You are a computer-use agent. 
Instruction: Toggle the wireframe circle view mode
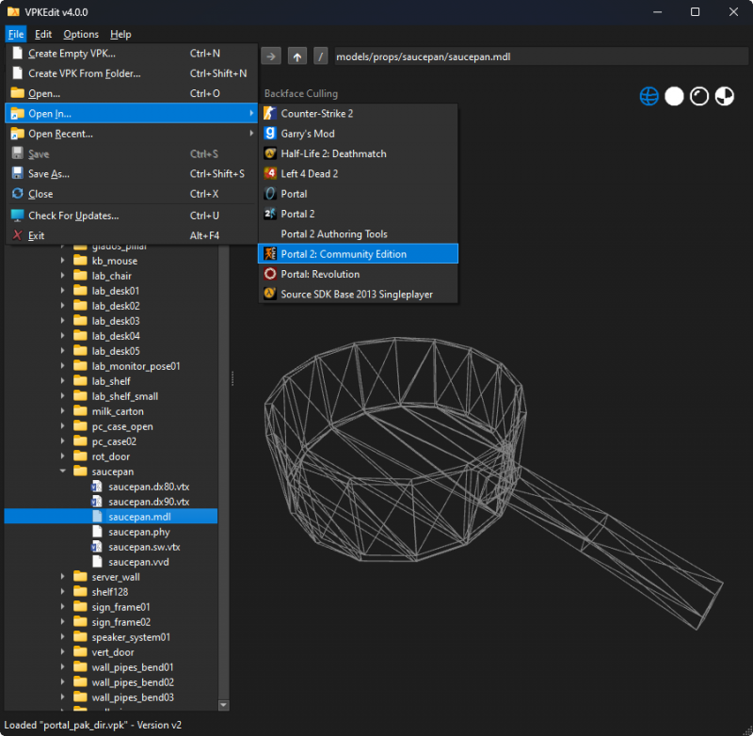coord(698,95)
